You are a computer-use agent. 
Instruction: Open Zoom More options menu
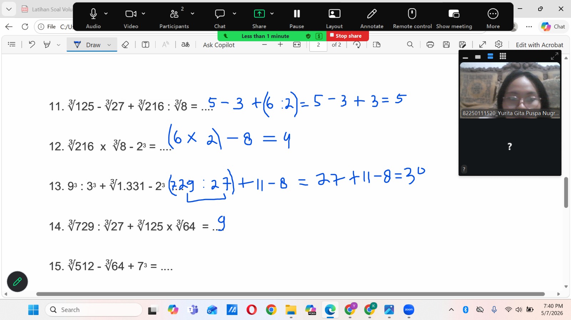493,18
